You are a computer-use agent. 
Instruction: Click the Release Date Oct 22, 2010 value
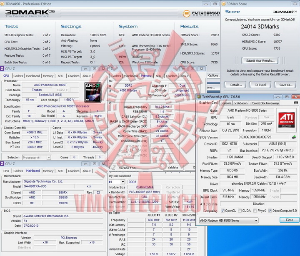click(230, 131)
